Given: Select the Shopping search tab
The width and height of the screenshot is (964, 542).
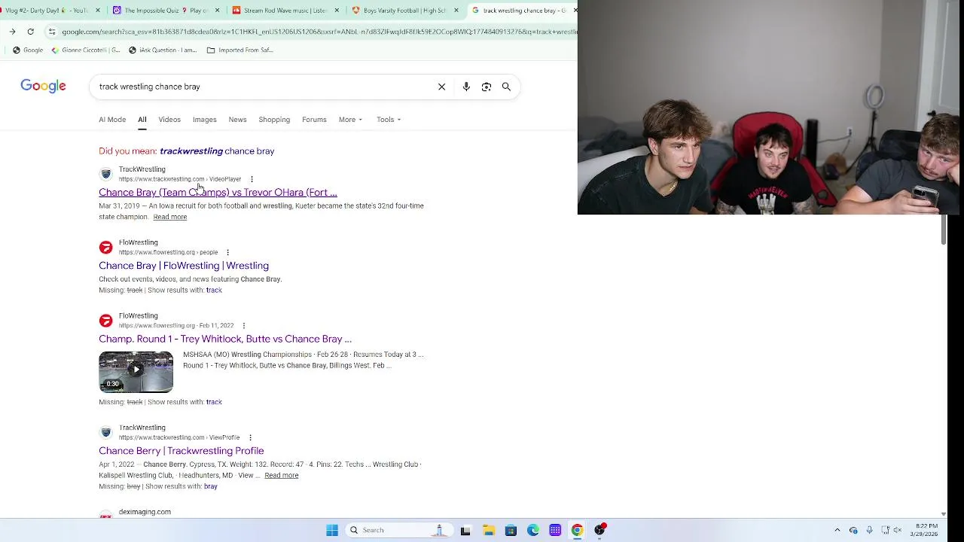Looking at the screenshot, I should (x=274, y=120).
